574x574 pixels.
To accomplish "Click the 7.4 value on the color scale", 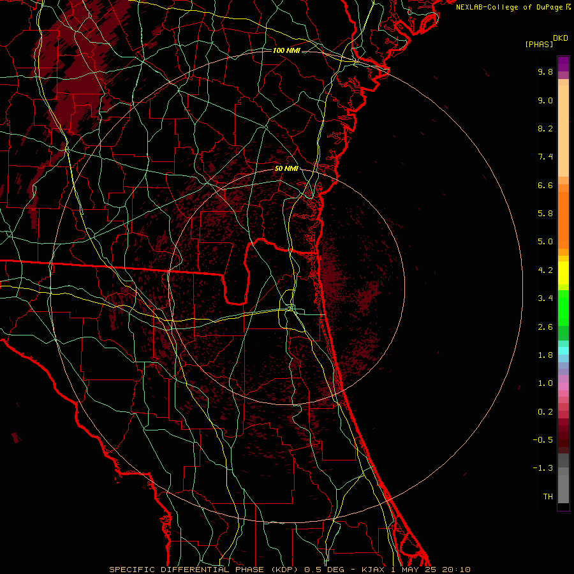I will click(545, 157).
